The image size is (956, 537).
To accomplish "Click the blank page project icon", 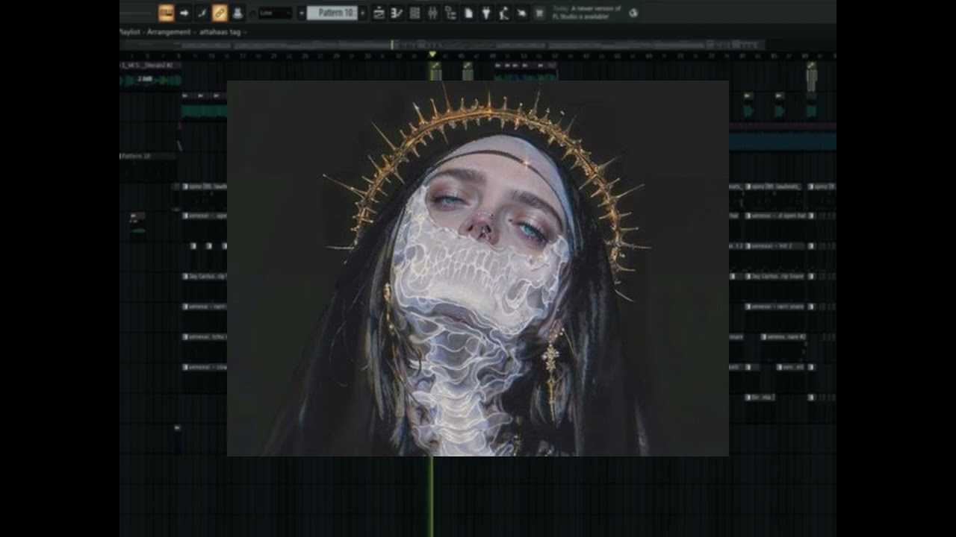I will [x=468, y=13].
